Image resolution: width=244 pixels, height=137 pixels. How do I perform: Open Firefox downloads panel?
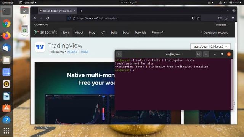point(226,18)
